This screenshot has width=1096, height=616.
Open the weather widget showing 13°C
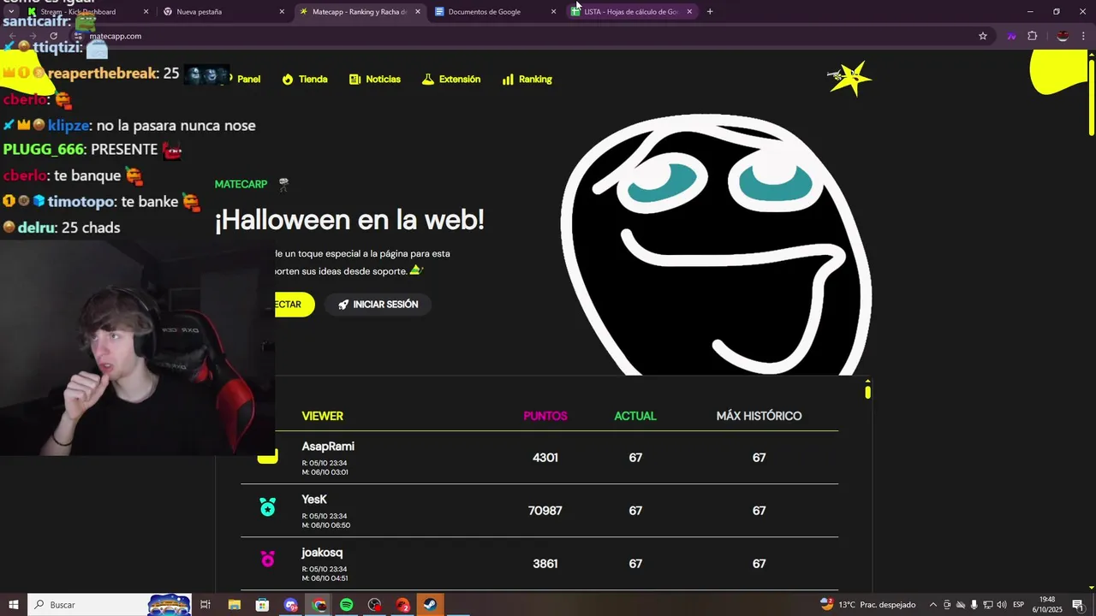(x=868, y=605)
